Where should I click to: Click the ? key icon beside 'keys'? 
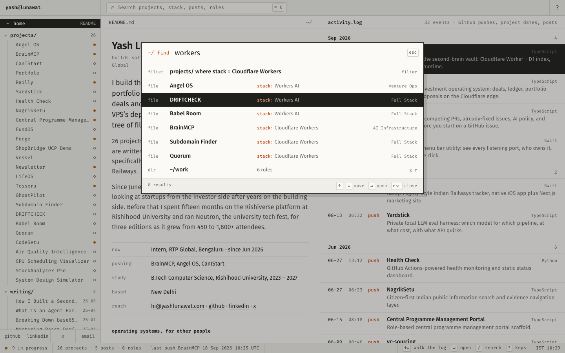(509, 348)
